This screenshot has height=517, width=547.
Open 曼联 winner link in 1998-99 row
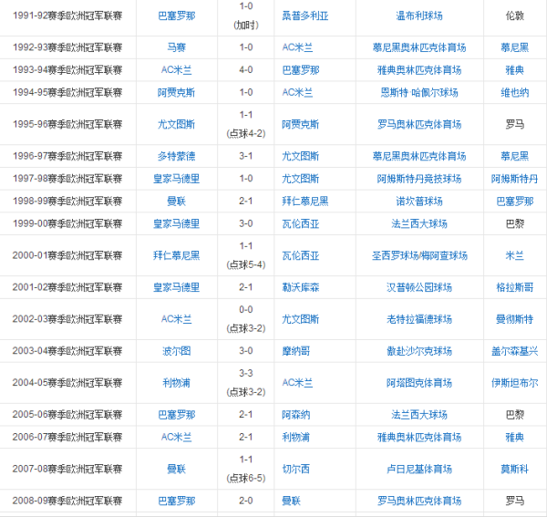click(x=177, y=201)
